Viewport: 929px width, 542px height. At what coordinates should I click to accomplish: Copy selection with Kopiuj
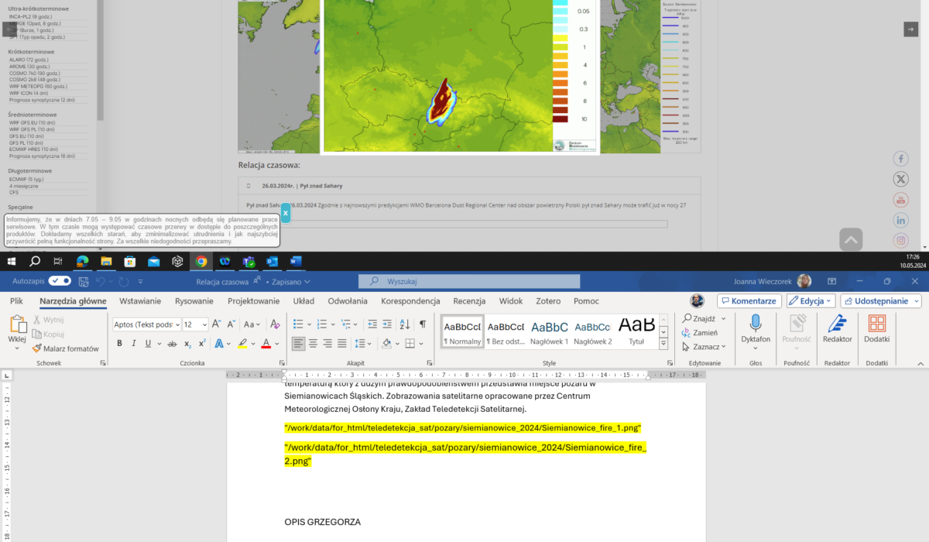[48, 334]
